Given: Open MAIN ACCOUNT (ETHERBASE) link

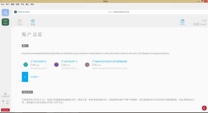Looking at the screenshot, I should point(110,61).
